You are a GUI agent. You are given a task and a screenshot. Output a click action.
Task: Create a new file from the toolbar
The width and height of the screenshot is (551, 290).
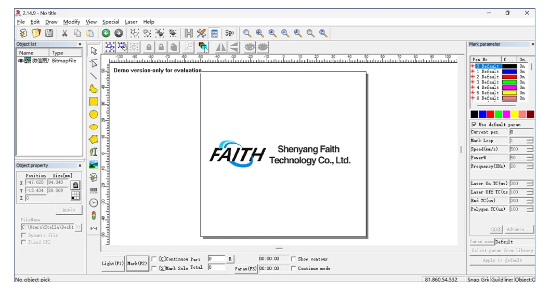[23, 33]
